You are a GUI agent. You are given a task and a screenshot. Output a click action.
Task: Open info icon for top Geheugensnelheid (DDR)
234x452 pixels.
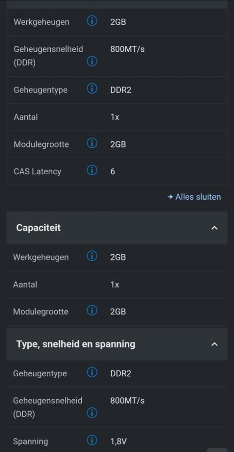point(92,61)
